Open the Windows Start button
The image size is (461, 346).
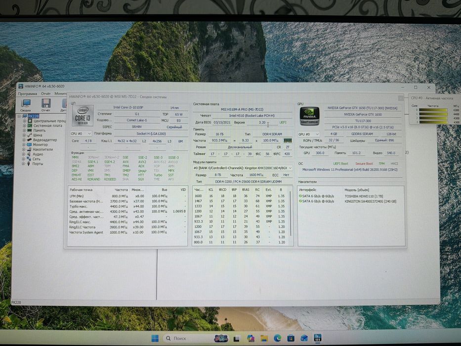(155, 339)
